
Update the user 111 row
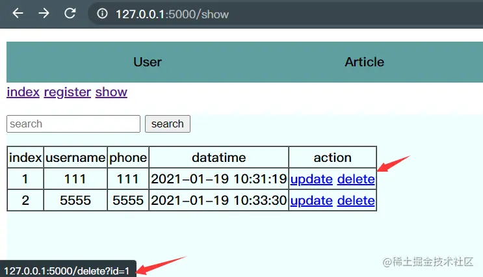[311, 179]
